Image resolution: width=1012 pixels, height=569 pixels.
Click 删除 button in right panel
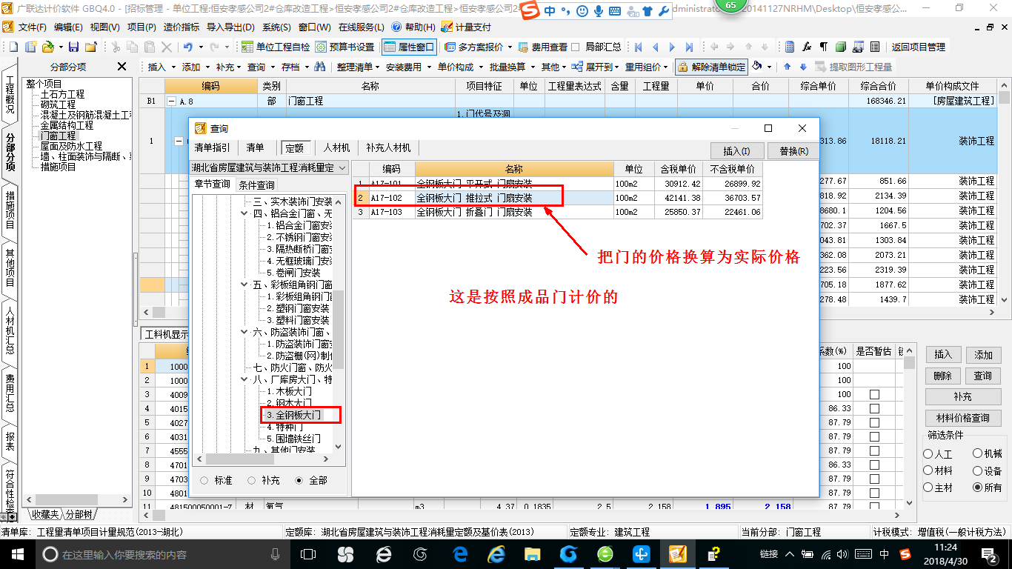(942, 376)
